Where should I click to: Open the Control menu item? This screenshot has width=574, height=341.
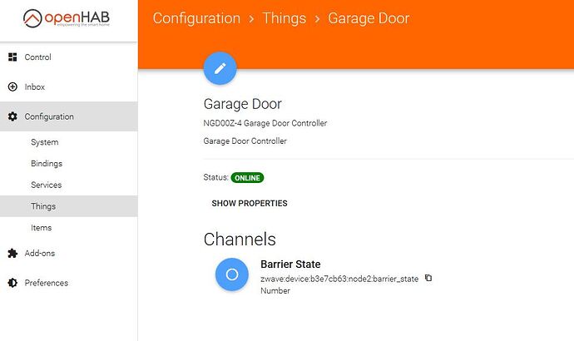point(69,57)
